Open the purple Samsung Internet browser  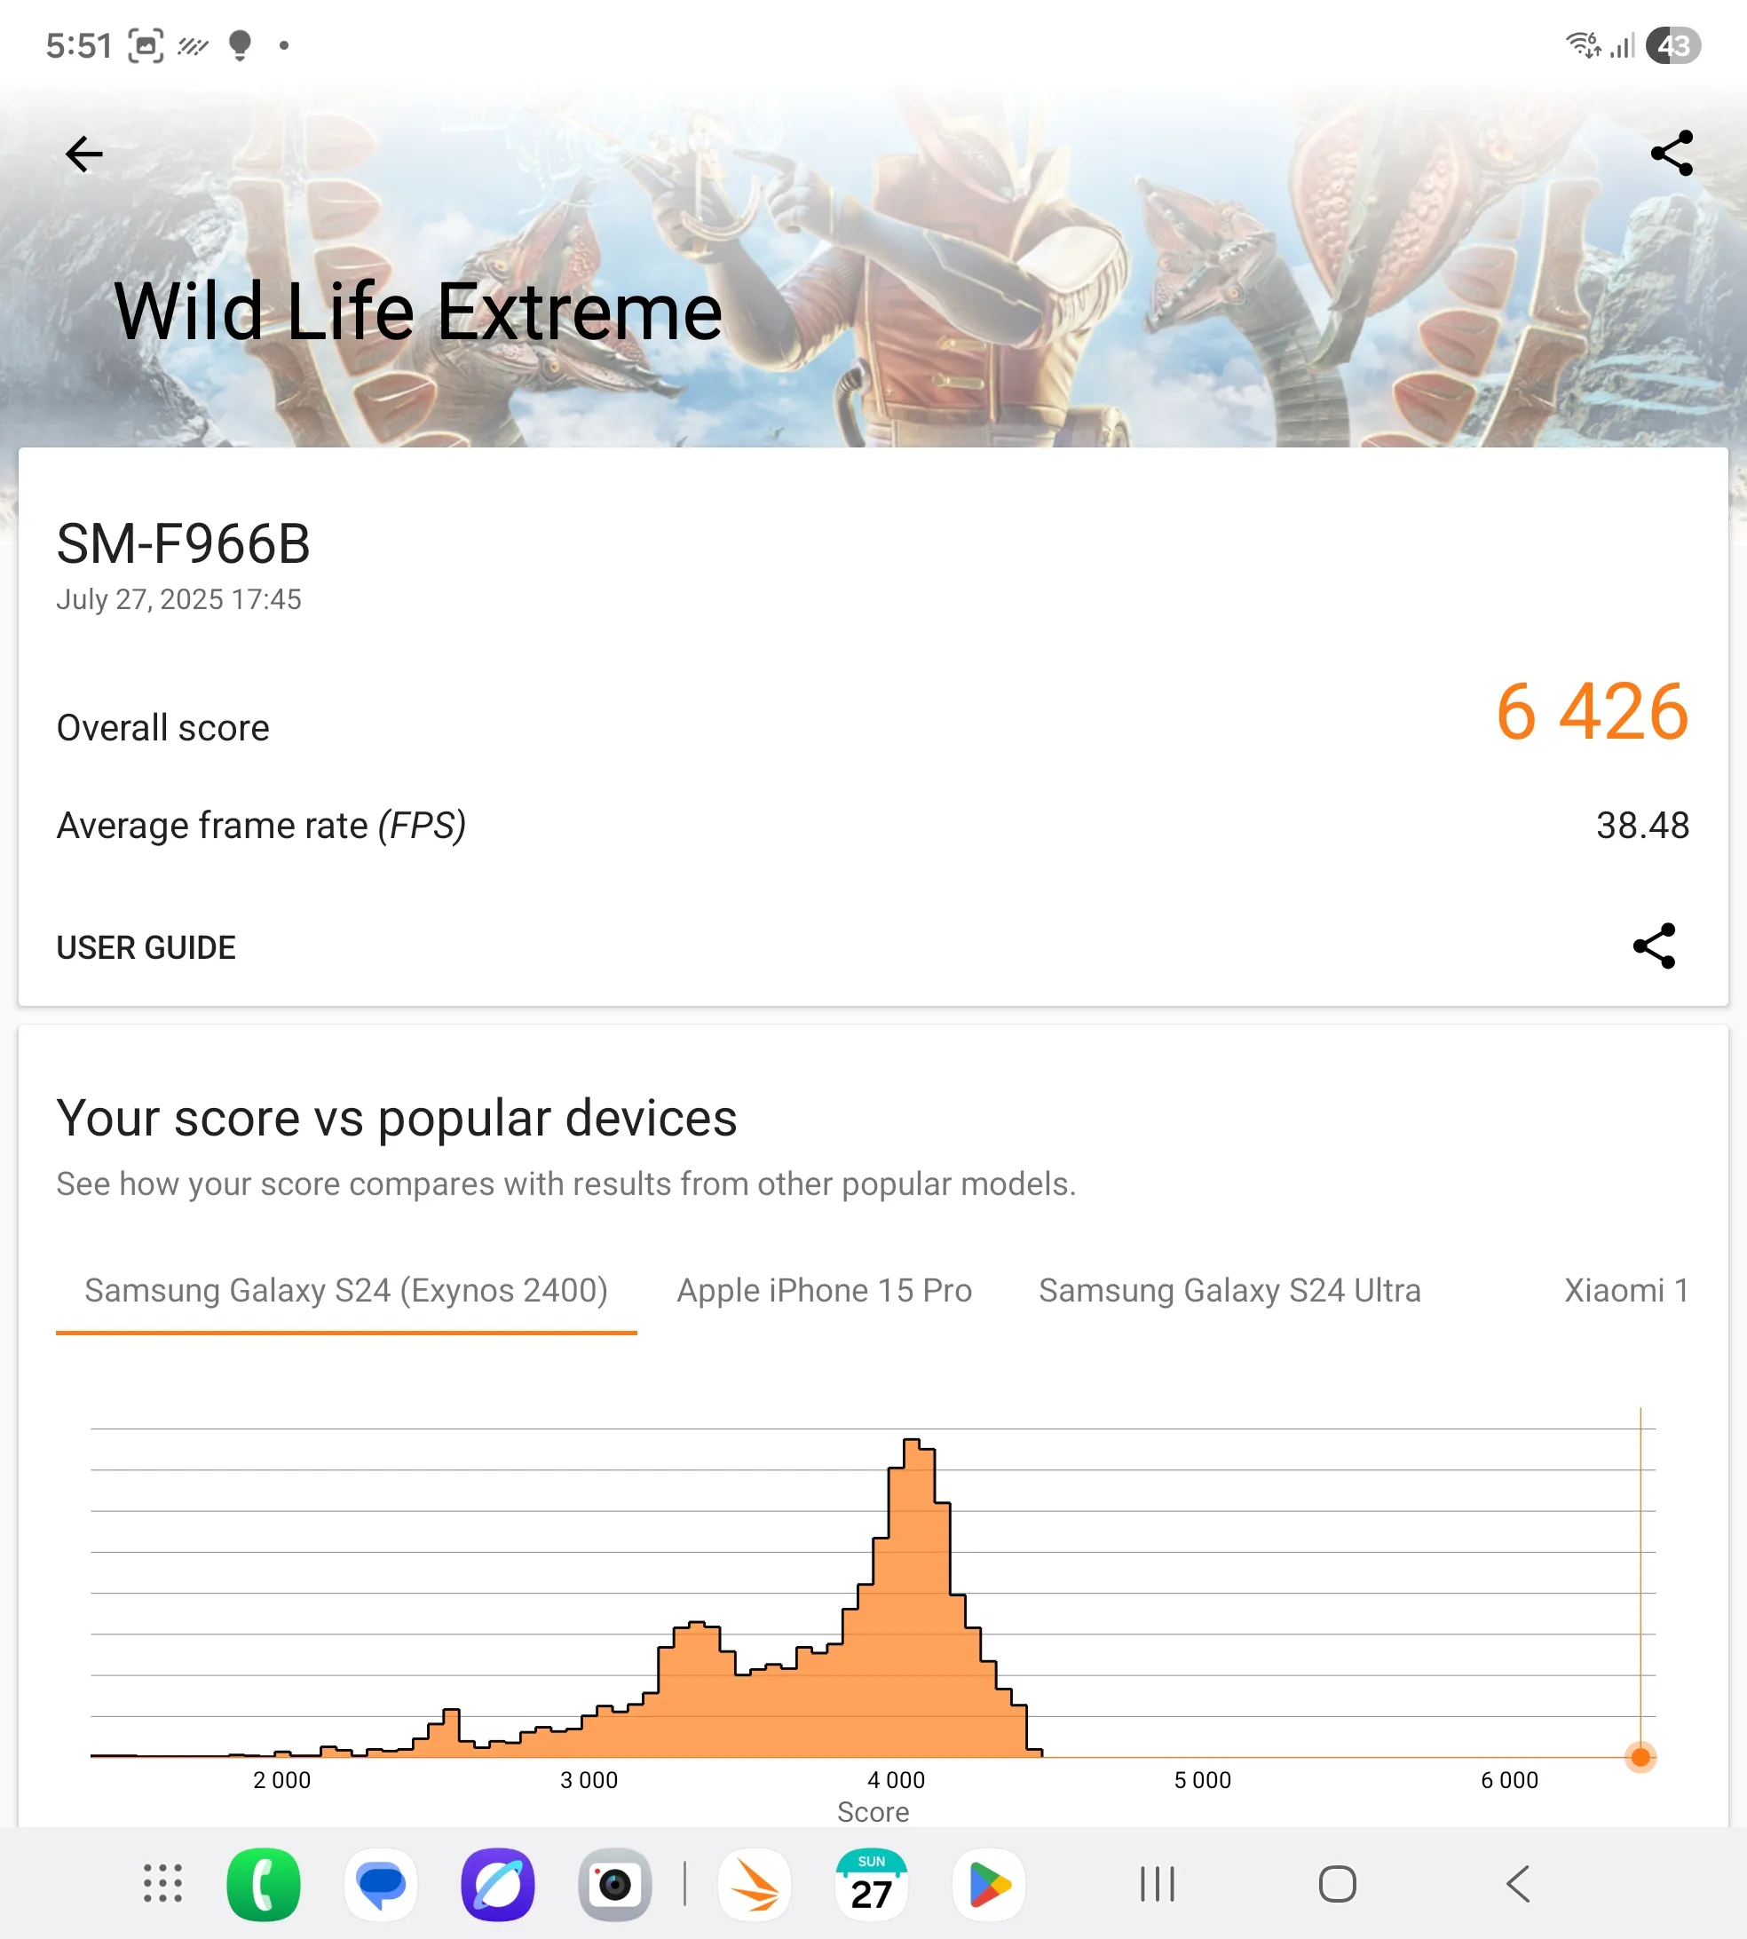497,1883
